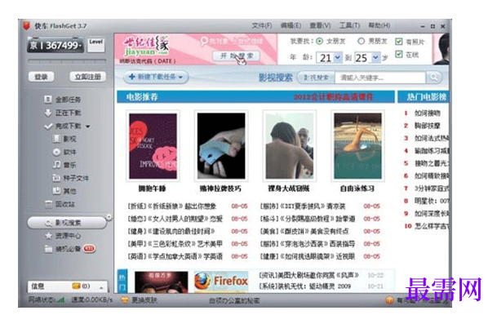
Task: Click the red badge next to 装机必备
Action: tap(89, 248)
